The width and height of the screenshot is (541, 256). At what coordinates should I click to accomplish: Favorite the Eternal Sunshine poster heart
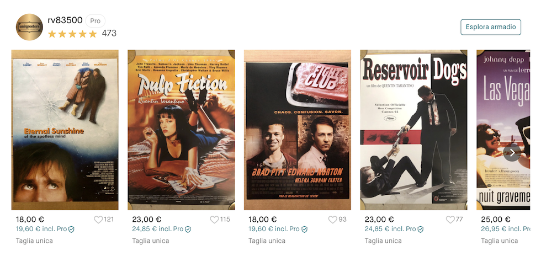click(98, 220)
